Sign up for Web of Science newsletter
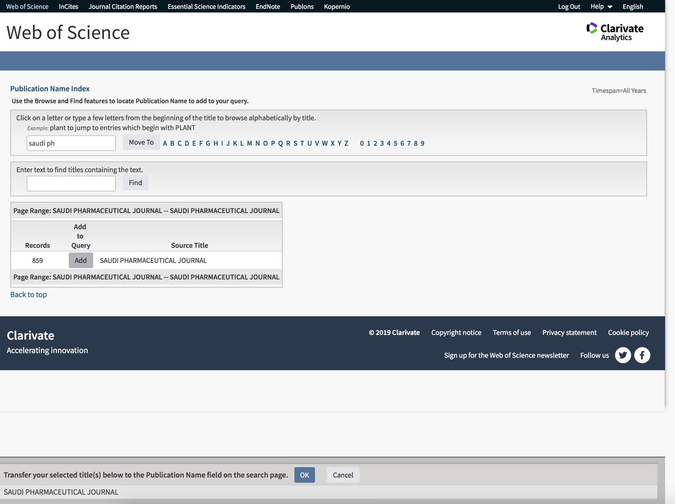The height and width of the screenshot is (504, 675). click(506, 355)
